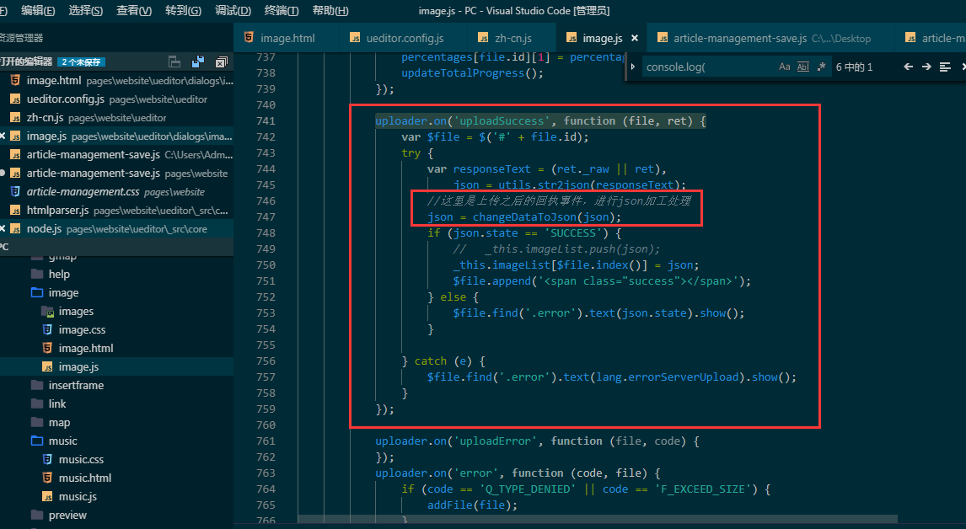Open the 终端(T) menu
This screenshot has height=529, width=966.
point(281,10)
